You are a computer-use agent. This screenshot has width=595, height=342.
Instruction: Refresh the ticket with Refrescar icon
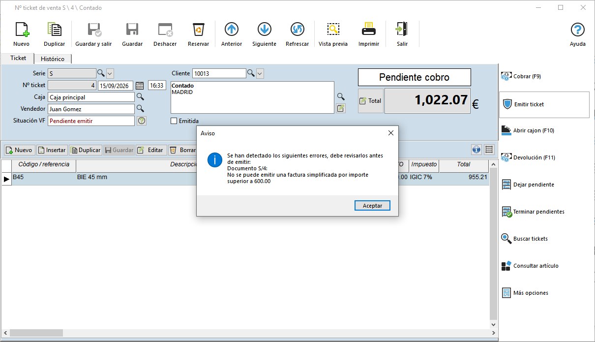(x=297, y=34)
